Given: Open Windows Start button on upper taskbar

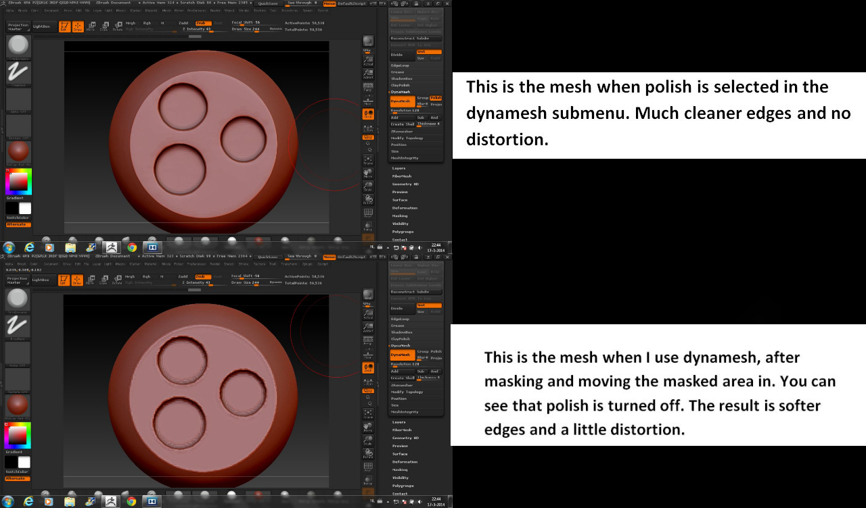Looking at the screenshot, I should pos(8,248).
